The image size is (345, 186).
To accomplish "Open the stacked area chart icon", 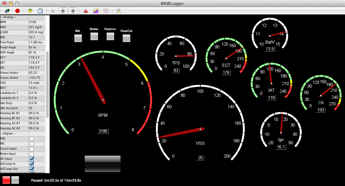I will (x=96, y=11).
